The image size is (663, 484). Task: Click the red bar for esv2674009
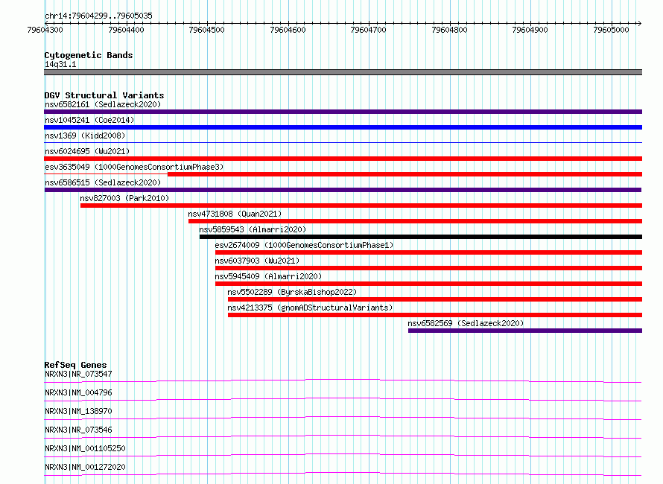click(x=429, y=252)
